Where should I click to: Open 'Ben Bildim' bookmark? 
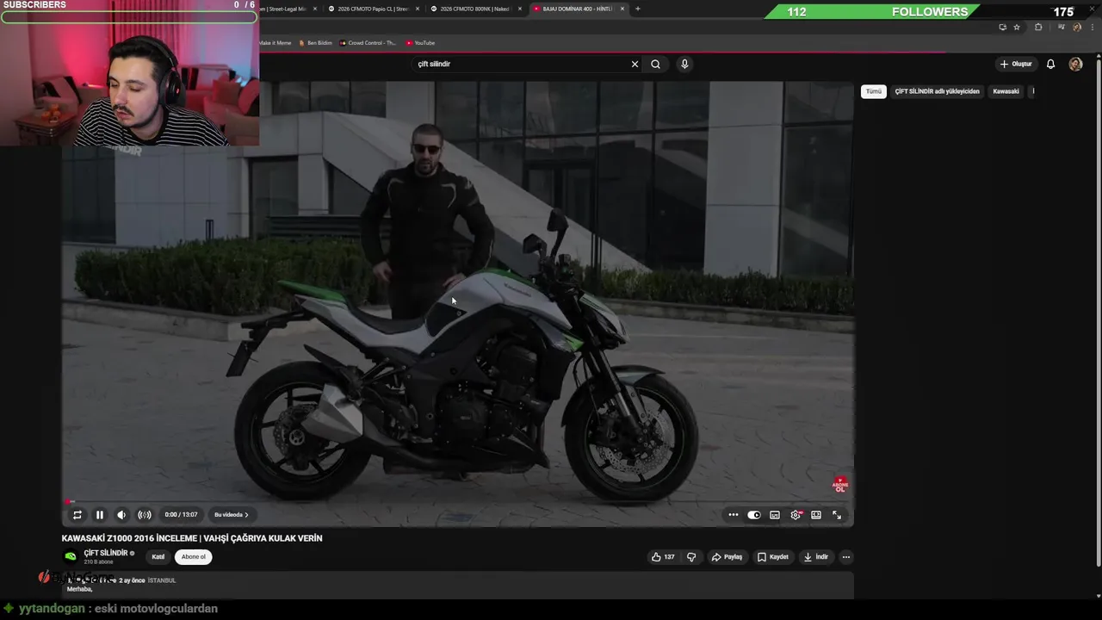pos(315,43)
